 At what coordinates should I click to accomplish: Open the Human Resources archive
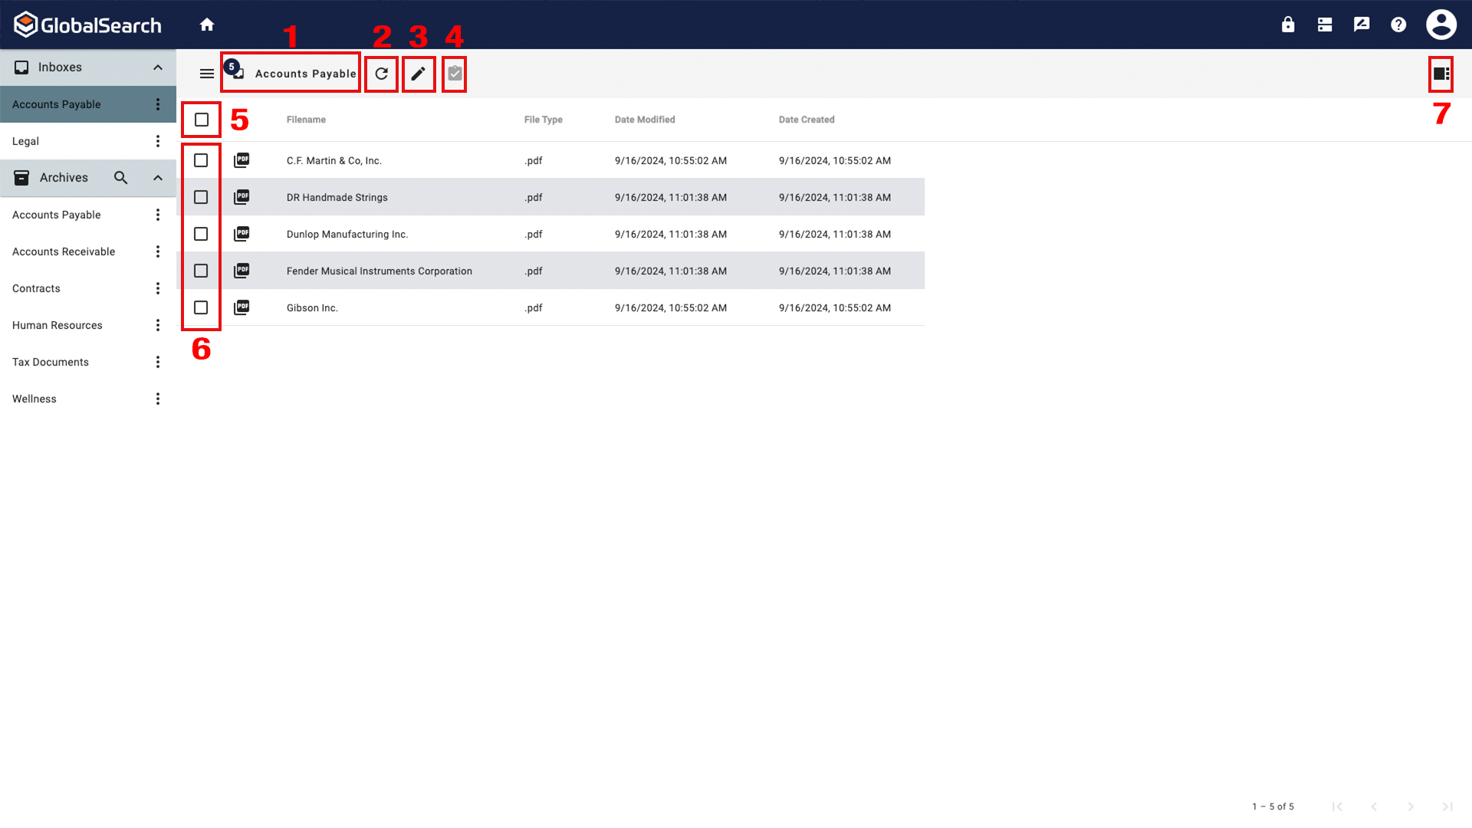click(x=57, y=325)
